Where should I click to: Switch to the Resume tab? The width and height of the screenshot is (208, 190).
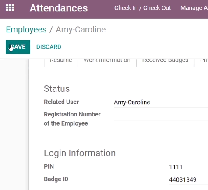point(61,63)
